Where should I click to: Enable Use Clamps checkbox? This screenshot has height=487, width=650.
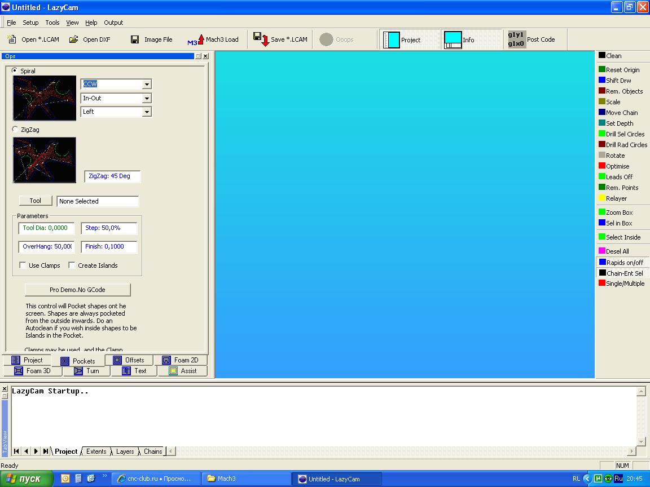click(23, 265)
